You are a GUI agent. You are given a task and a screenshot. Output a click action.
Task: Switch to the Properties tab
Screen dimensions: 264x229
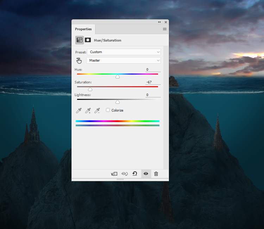(x=83, y=29)
